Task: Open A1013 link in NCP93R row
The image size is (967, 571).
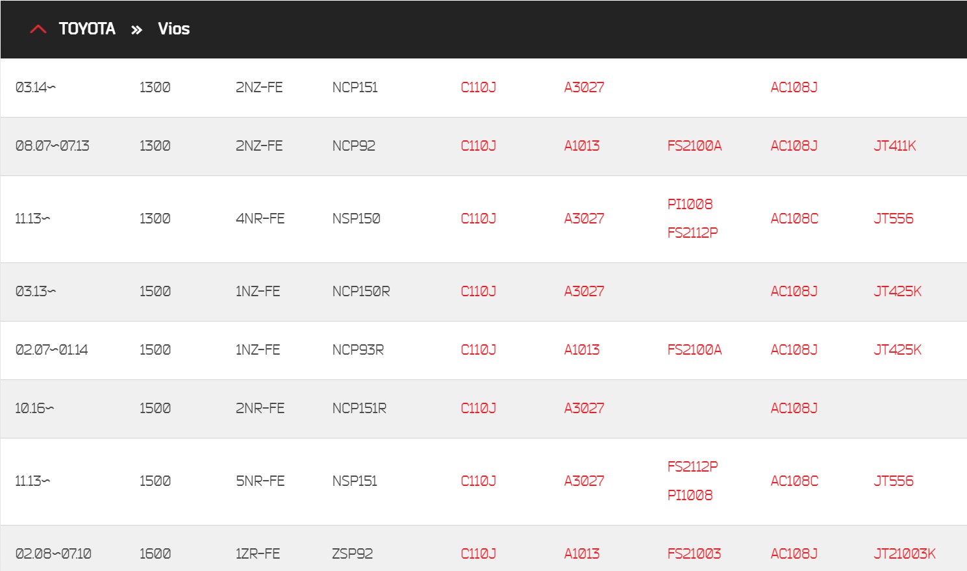Action: click(x=581, y=350)
